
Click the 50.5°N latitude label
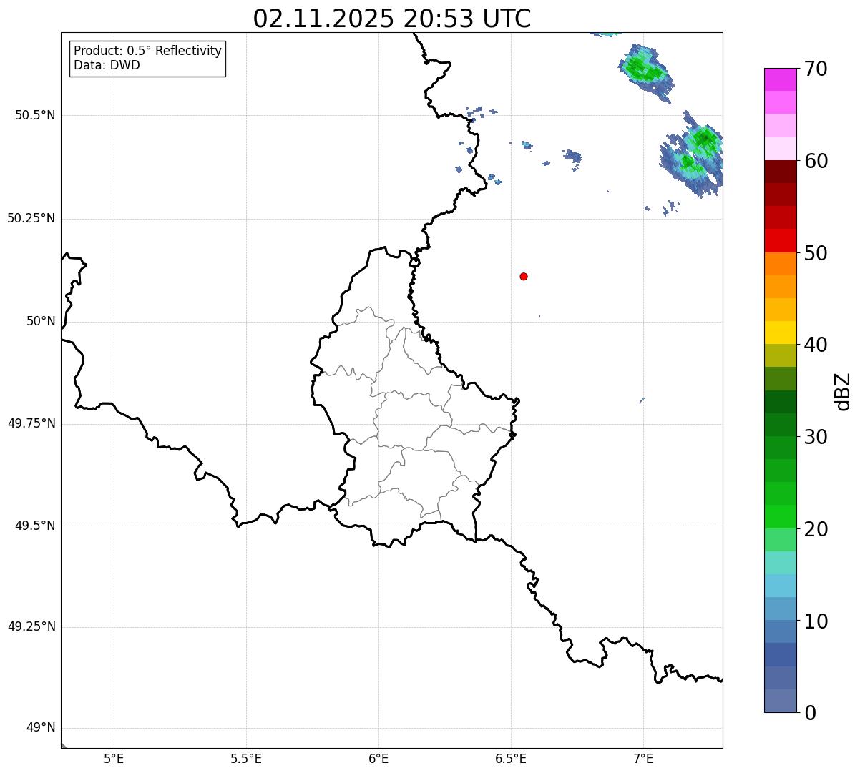pos(35,115)
